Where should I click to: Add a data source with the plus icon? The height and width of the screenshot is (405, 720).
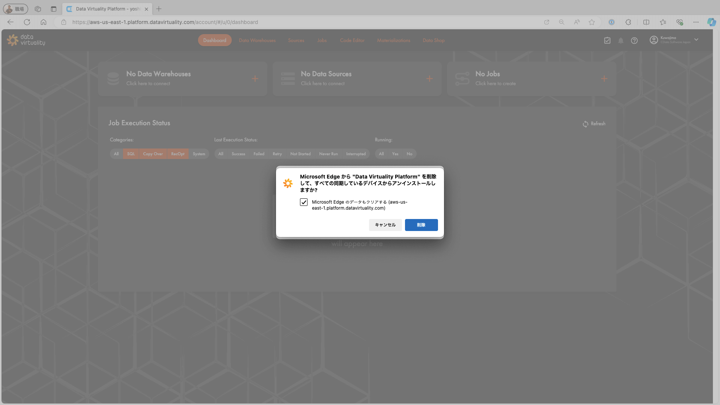tap(430, 79)
